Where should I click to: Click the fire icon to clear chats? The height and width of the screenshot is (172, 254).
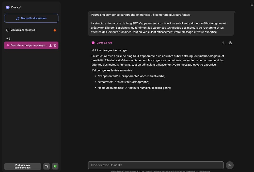[55, 30]
